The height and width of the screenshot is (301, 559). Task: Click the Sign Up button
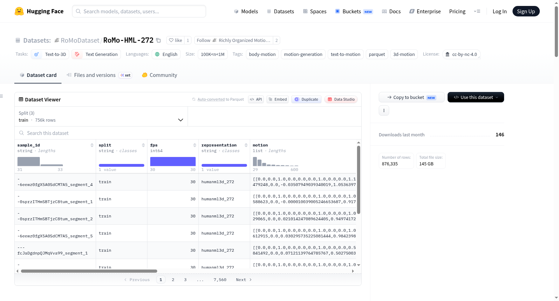point(526,11)
